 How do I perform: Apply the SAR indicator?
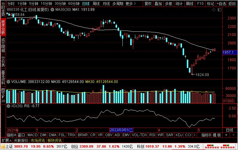(169, 135)
